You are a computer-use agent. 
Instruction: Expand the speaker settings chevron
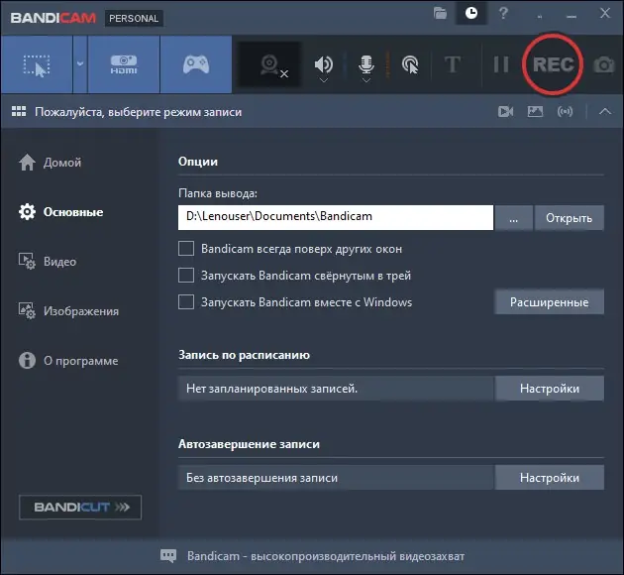tap(324, 80)
